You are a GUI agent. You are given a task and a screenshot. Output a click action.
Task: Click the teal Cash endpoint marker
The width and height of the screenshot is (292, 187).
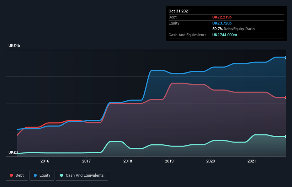tap(286, 137)
